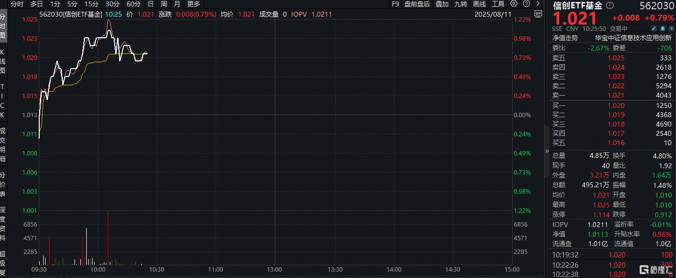
Task: Click the 562030 stock code at top right
Action: 657,6
